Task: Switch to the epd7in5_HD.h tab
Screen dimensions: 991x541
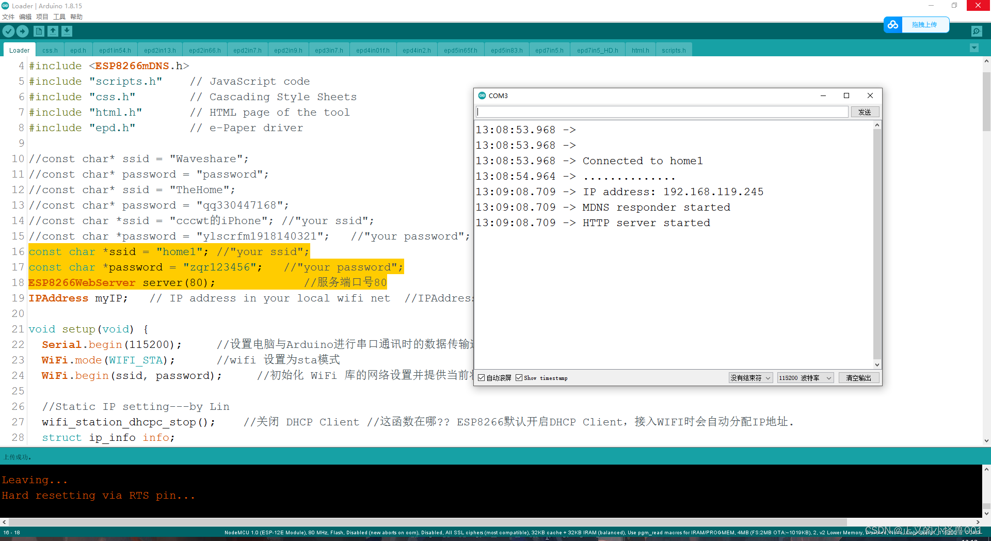Action: [597, 50]
